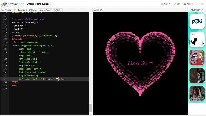Click the editor scrollbar up arrow
The width and height of the screenshot is (206, 116).
pyautogui.click(x=90, y=14)
